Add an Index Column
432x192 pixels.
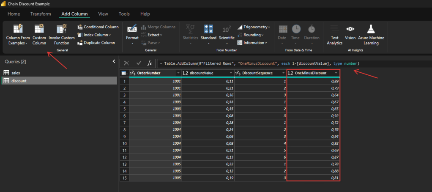(94, 35)
